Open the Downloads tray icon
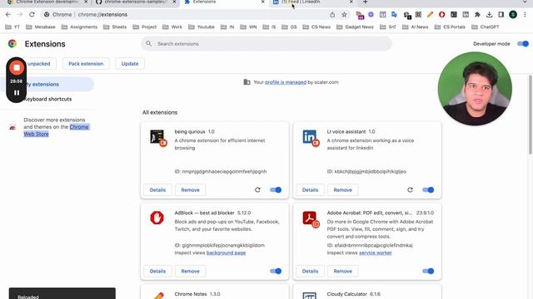 coord(489,15)
